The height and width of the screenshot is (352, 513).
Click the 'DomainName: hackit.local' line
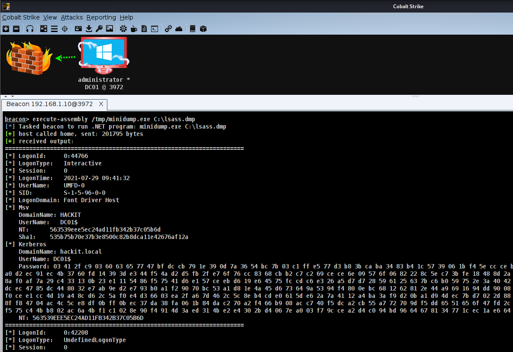[x=60, y=252]
